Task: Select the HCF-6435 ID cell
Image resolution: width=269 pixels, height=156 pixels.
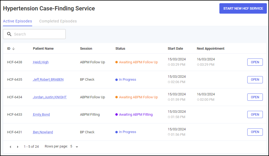Action: point(14,80)
